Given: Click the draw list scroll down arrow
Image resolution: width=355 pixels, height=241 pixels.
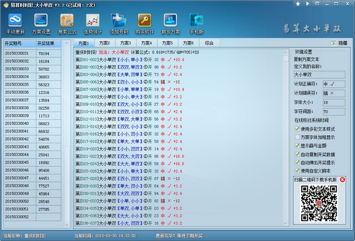Looking at the screenshot, I should click(x=66, y=224).
